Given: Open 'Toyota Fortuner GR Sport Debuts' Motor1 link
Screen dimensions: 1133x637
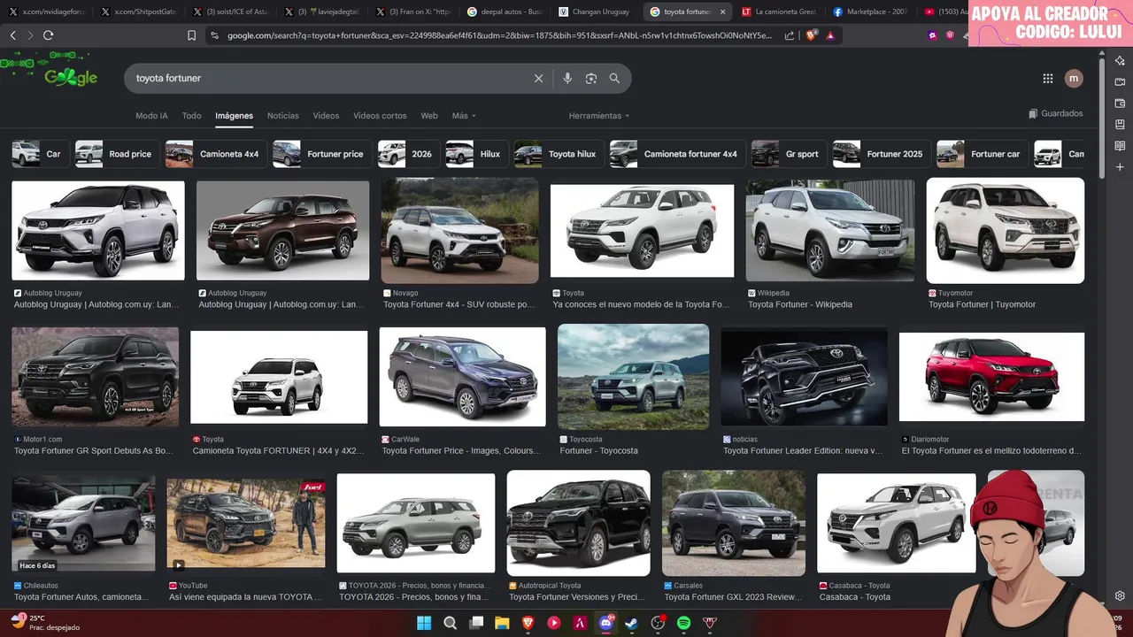Looking at the screenshot, I should [93, 450].
